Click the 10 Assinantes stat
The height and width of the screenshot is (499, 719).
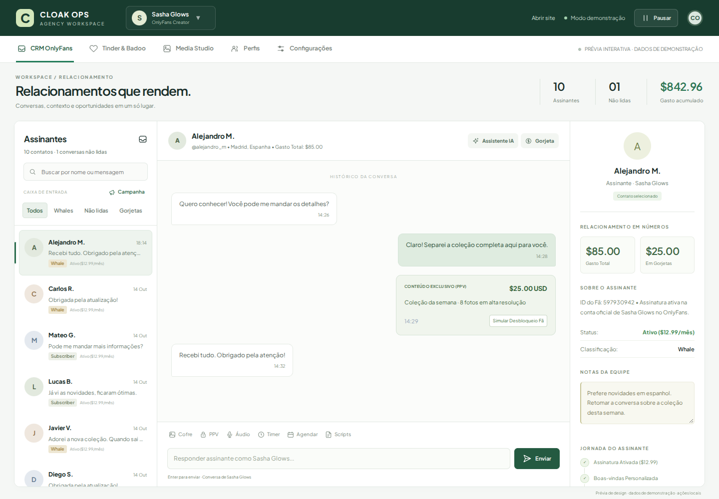(566, 92)
